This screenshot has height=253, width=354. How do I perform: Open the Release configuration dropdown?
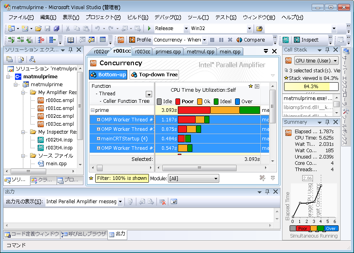point(186,29)
